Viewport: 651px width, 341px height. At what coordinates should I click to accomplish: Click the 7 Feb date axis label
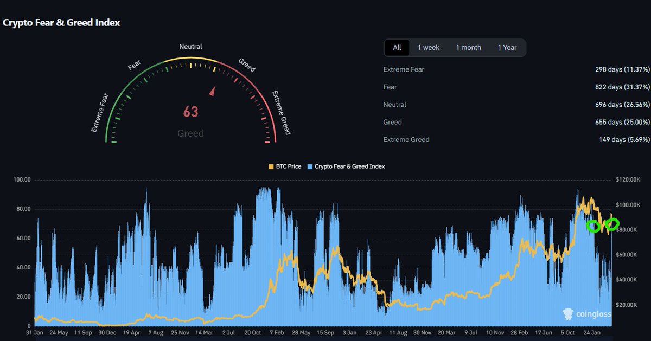277,333
